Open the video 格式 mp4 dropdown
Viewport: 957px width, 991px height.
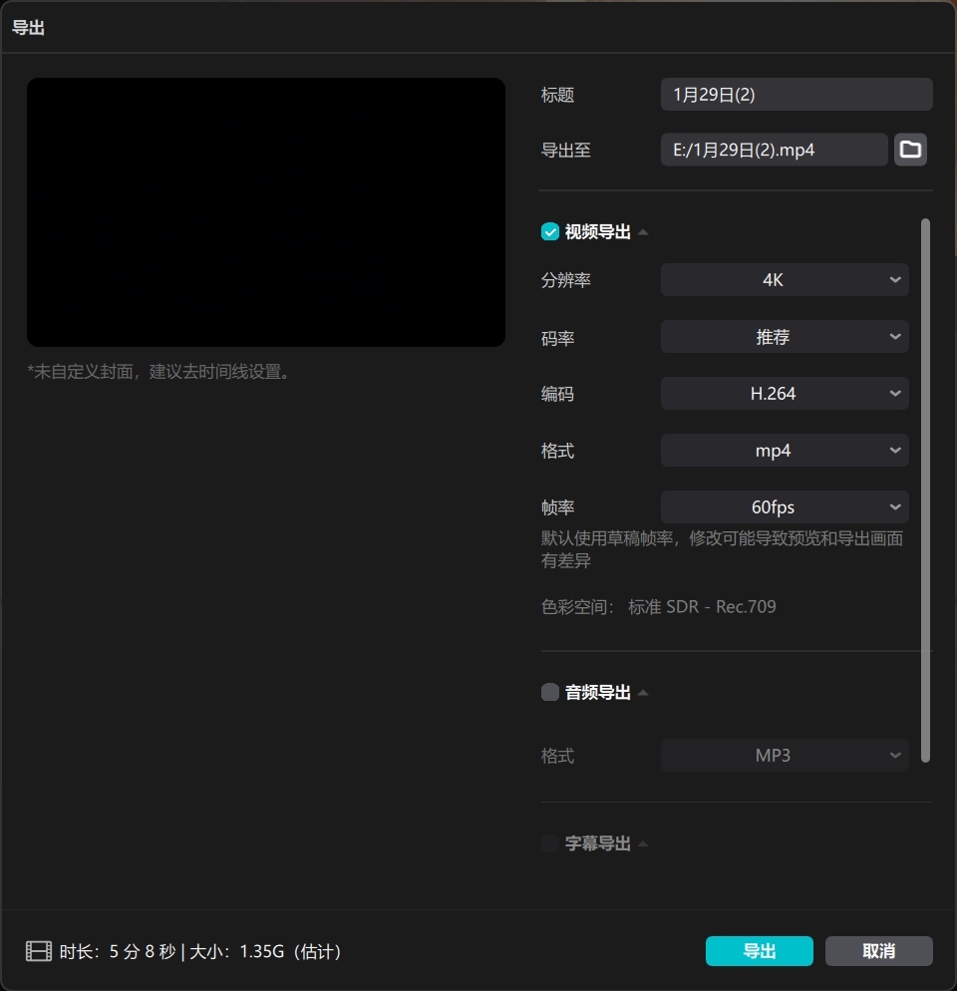tap(785, 450)
